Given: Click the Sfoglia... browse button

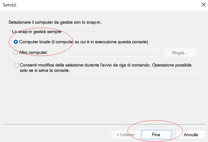Looking at the screenshot, I should point(180,53).
